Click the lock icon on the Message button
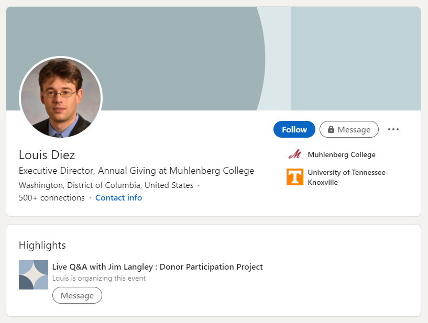428x323 pixels. point(331,129)
